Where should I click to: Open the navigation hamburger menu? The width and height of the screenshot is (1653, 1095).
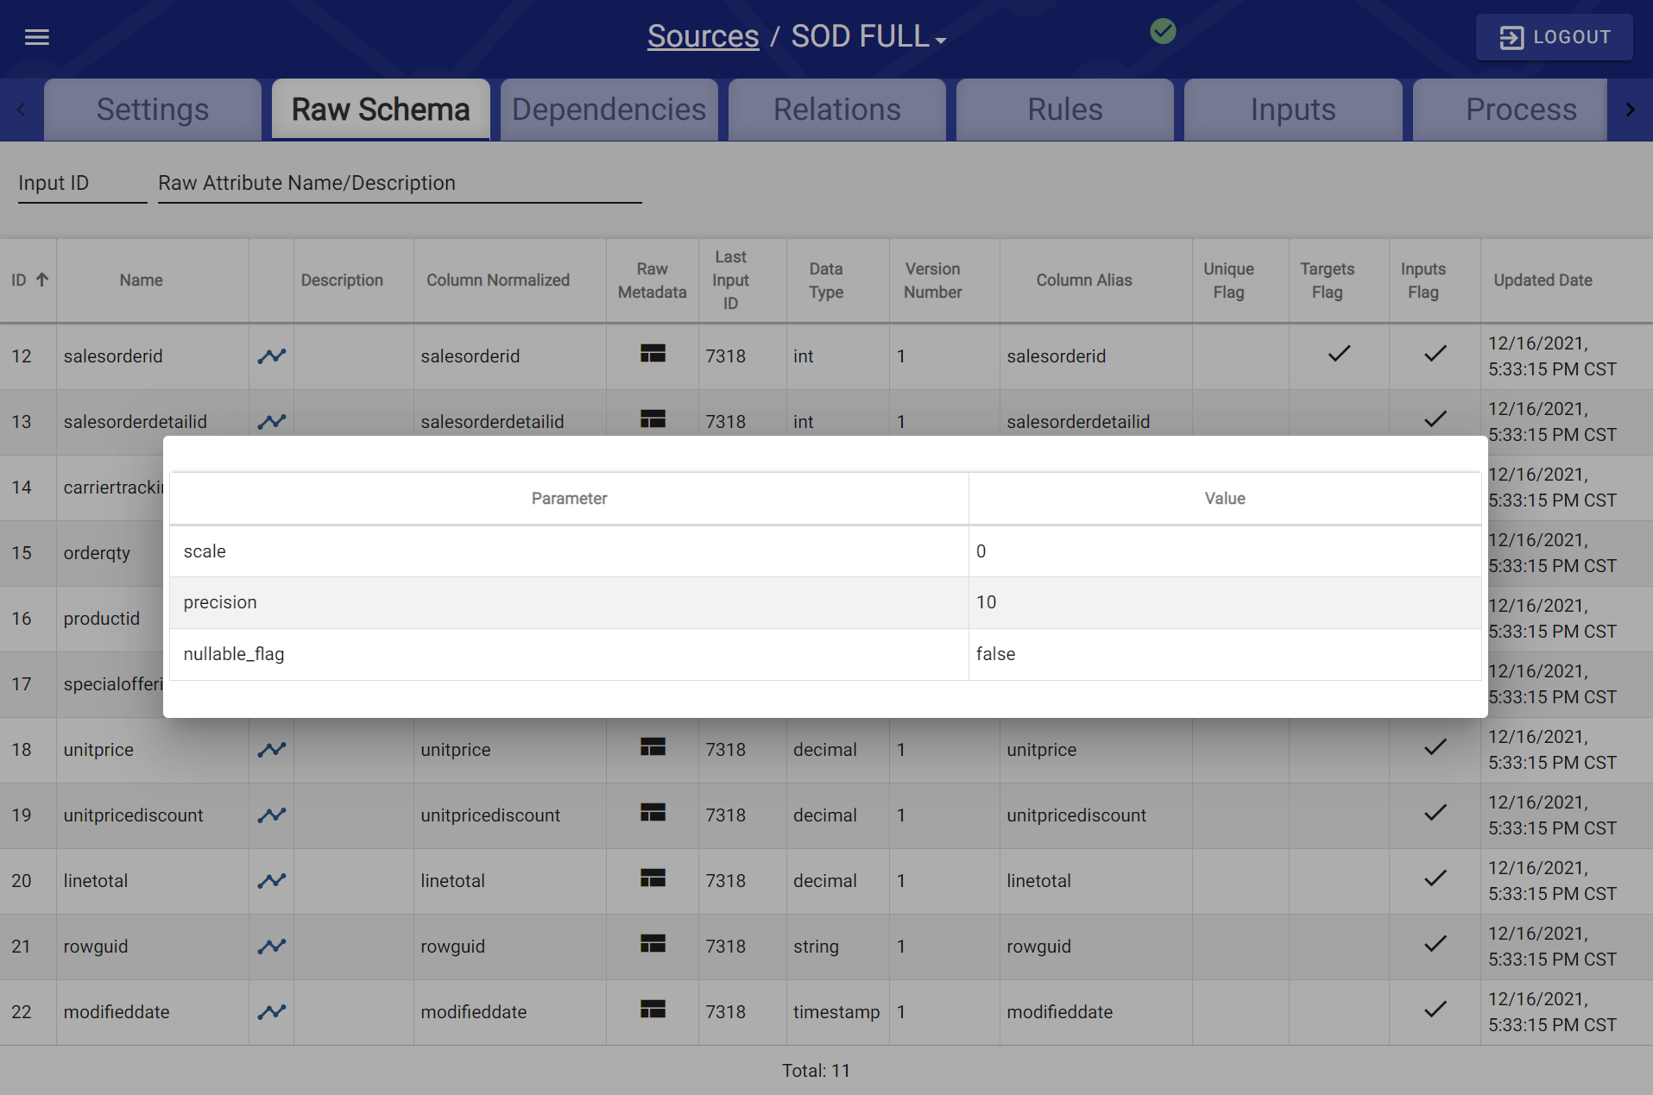[37, 37]
